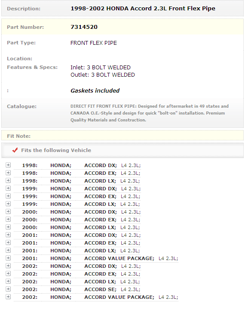Click arrow icon beside 1999 Accord LX
Screen dimensions: 245x332
[8, 204]
